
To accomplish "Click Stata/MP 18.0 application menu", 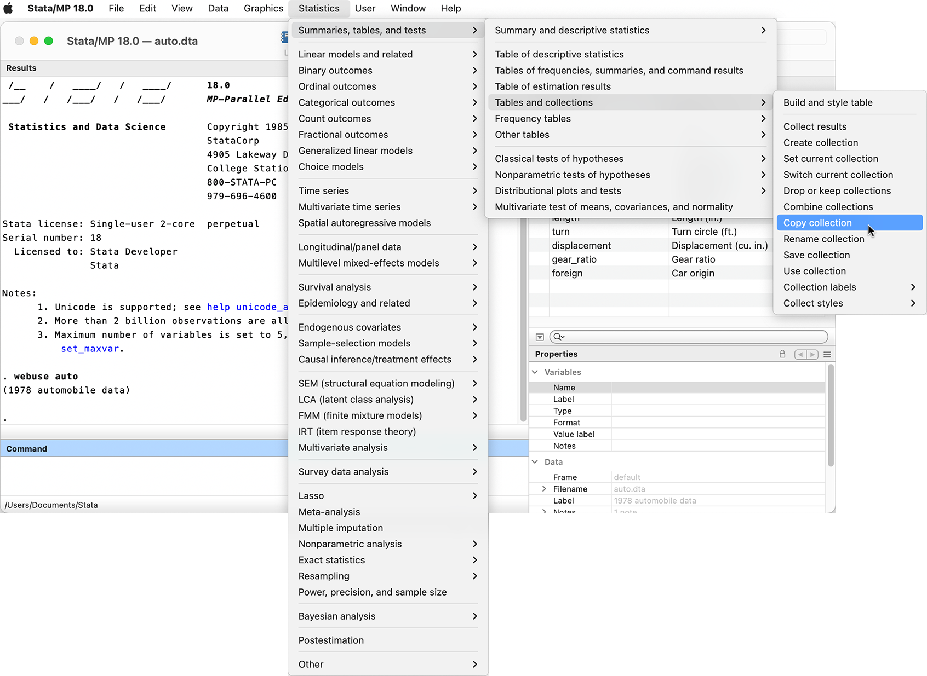I will tap(60, 8).
